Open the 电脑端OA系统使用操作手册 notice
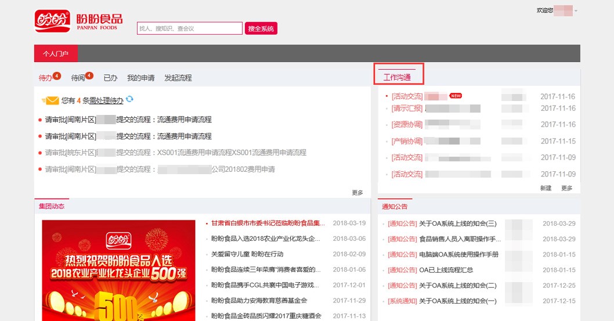 [x=458, y=255]
